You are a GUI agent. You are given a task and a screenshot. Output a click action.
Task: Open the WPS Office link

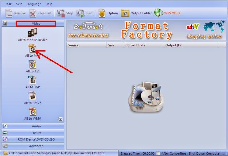(172, 13)
